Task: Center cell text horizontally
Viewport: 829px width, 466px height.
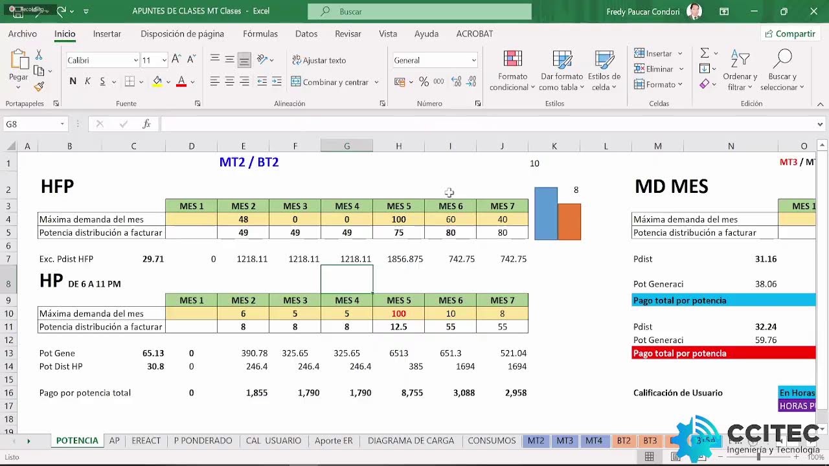Action: (x=229, y=82)
